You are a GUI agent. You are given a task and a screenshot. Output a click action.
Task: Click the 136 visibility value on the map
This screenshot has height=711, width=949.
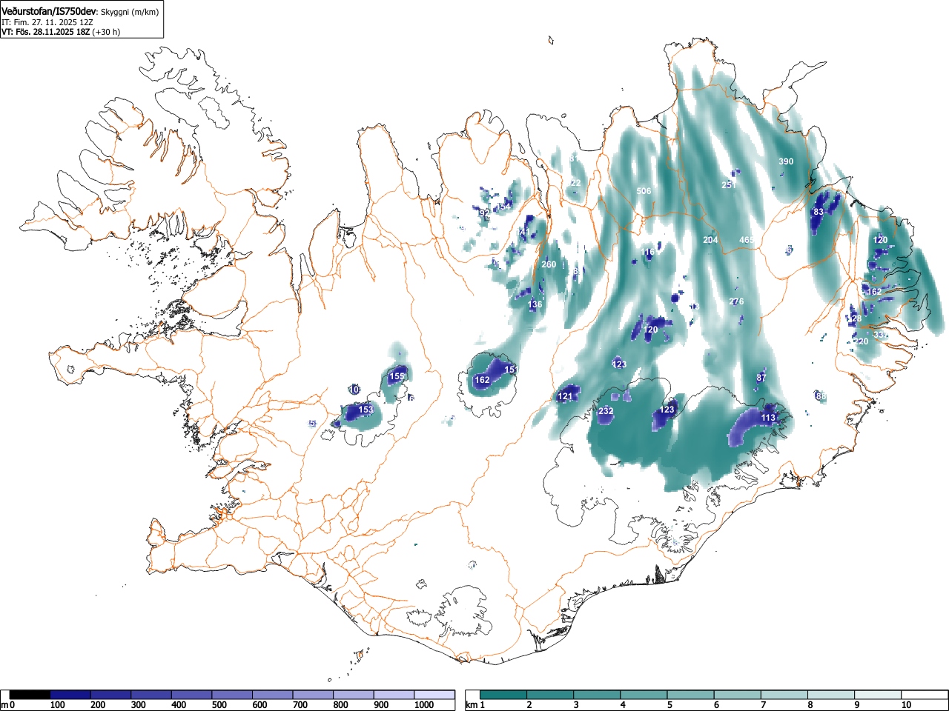pyautogui.click(x=535, y=304)
